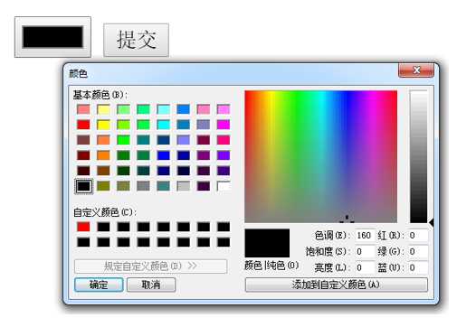476x327 pixels.
Task: Select the brown swatch in fifth row
Action: pos(103,171)
